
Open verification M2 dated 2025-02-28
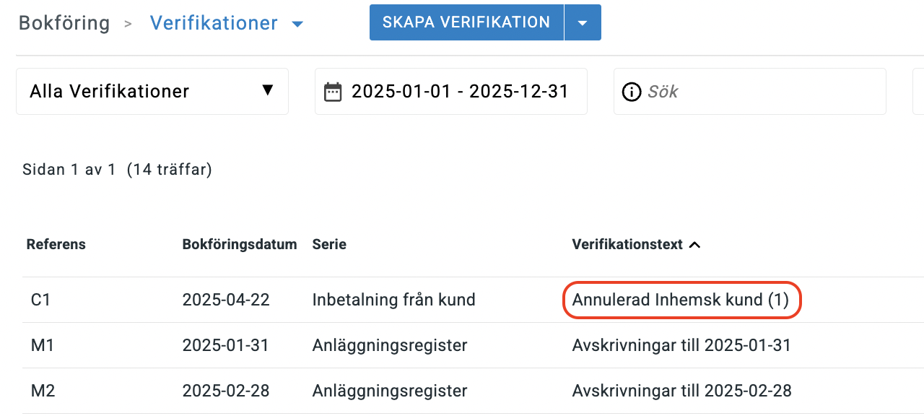43,391
